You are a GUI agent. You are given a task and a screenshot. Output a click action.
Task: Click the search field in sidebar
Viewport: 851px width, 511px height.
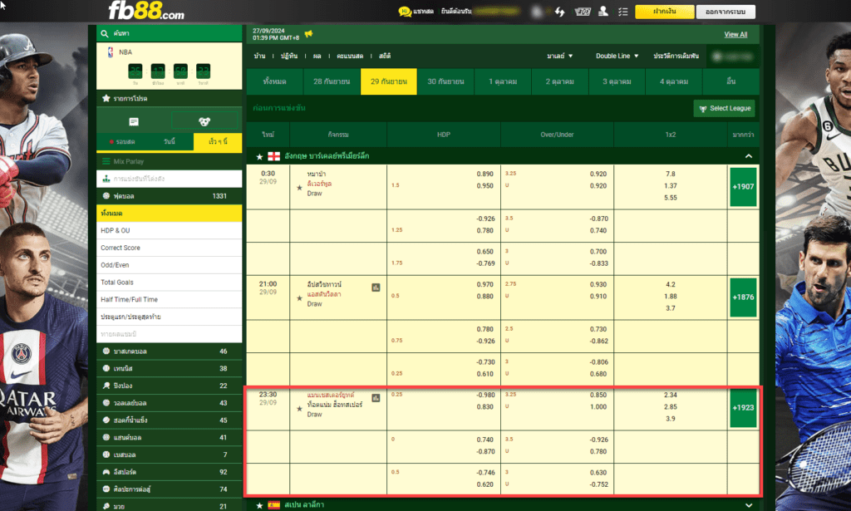(x=169, y=33)
